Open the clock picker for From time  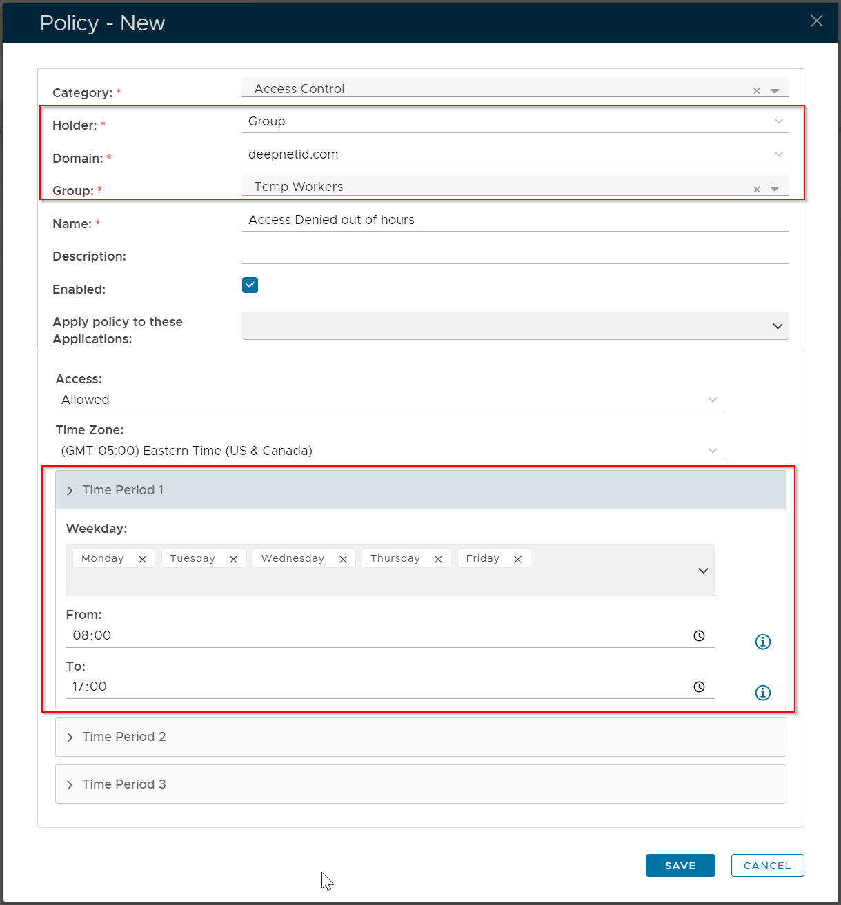click(699, 635)
